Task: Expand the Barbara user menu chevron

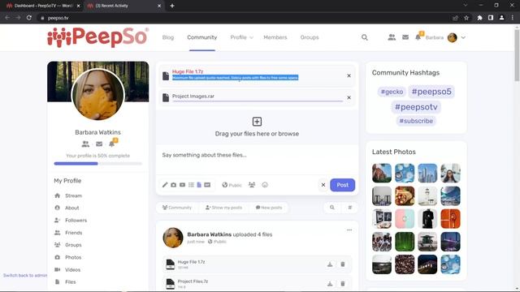Action: [x=463, y=37]
